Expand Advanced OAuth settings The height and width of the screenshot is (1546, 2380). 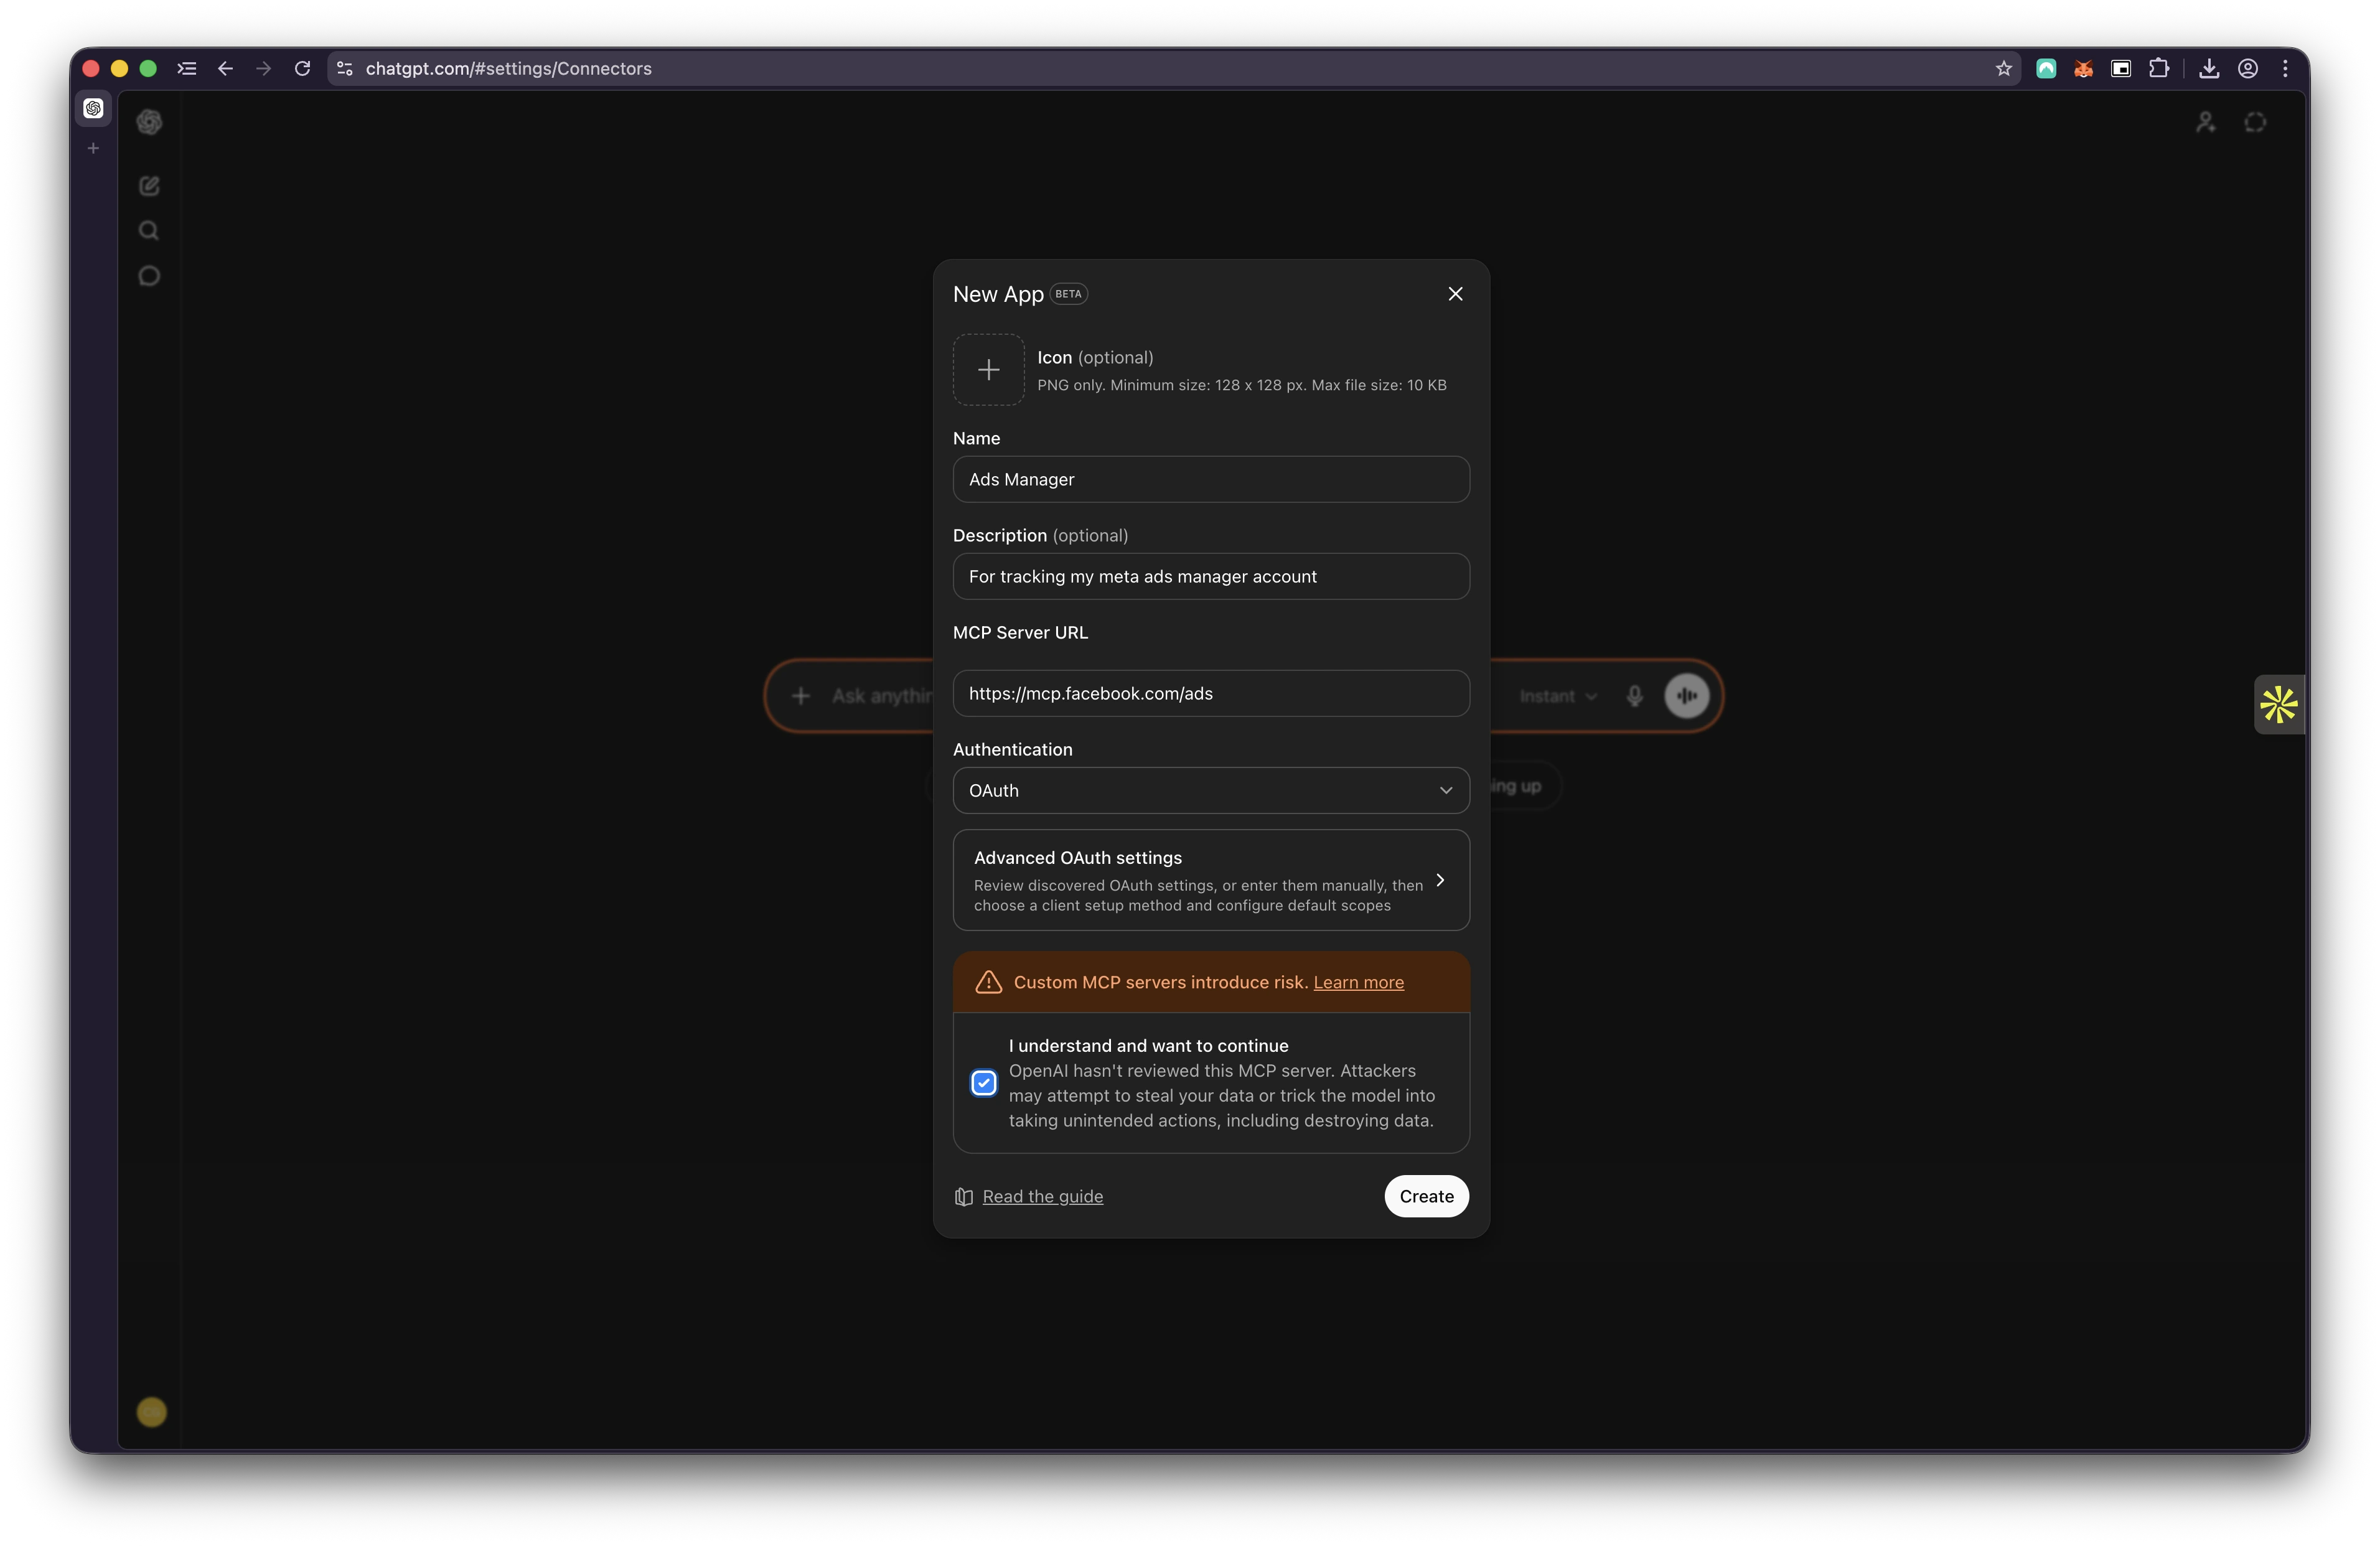tap(1211, 880)
